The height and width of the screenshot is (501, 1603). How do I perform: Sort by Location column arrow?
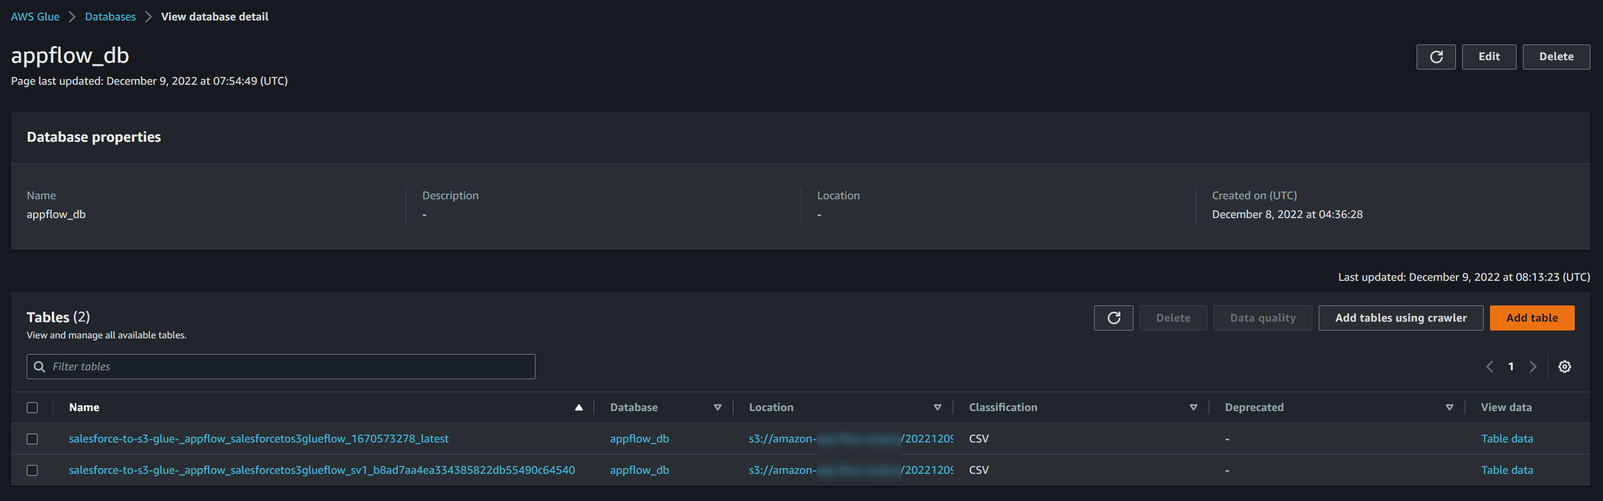[937, 408]
